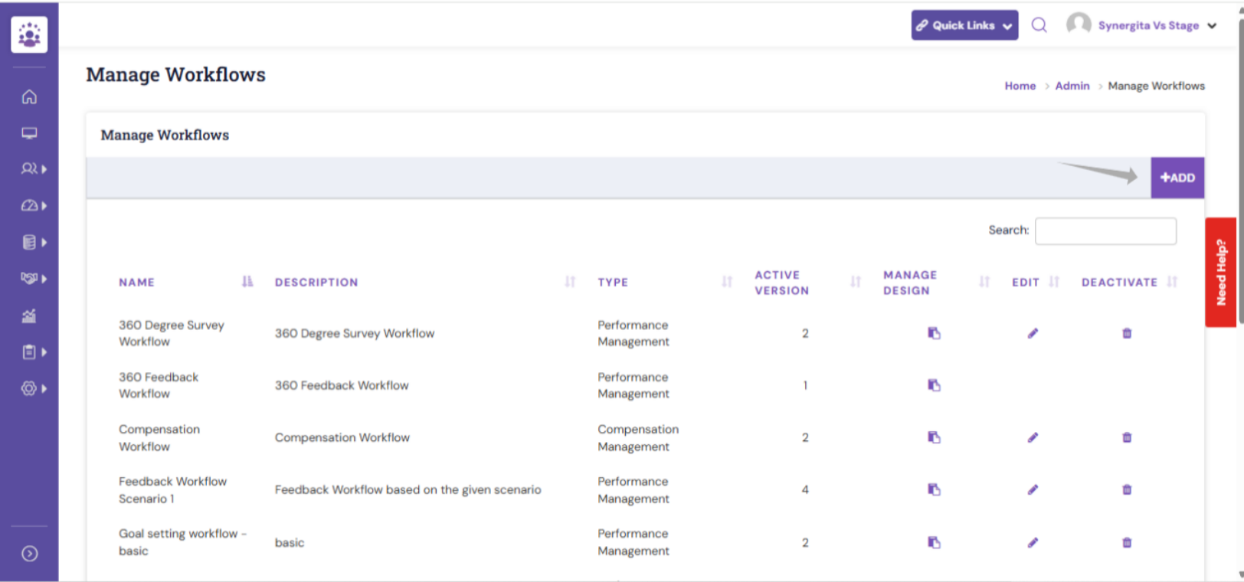Click the sidebar expand arrow circle
The width and height of the screenshot is (1244, 582).
click(x=29, y=554)
